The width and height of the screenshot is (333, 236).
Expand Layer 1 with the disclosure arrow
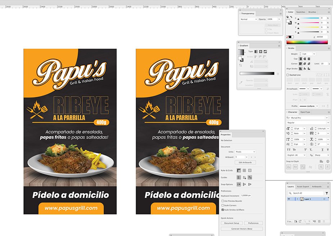(297, 199)
